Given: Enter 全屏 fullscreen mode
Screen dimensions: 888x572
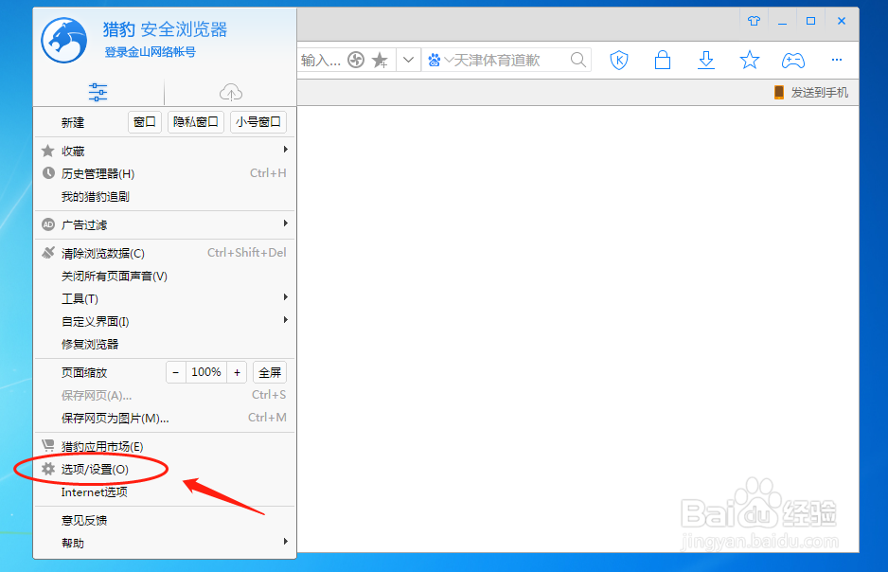Looking at the screenshot, I should tap(270, 372).
